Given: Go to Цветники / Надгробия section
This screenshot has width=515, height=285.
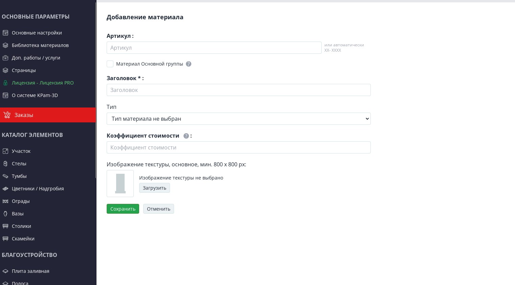Looking at the screenshot, I should pyautogui.click(x=38, y=189).
